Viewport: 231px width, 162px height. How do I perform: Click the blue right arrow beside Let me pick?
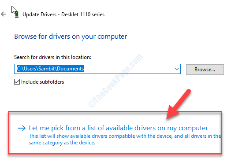click(x=22, y=128)
